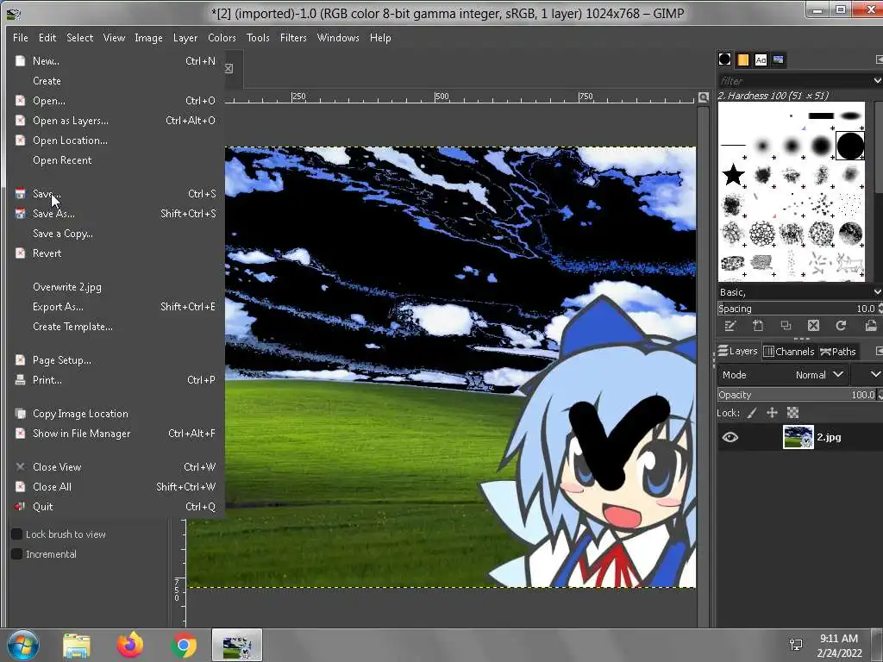Enable the Incremental checkbox
The image size is (883, 662).
17,554
